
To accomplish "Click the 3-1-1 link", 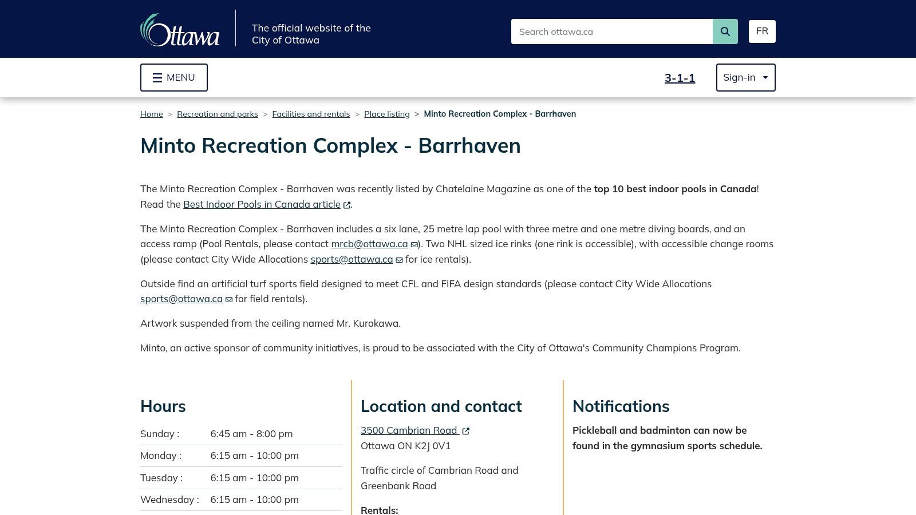I will tap(680, 77).
